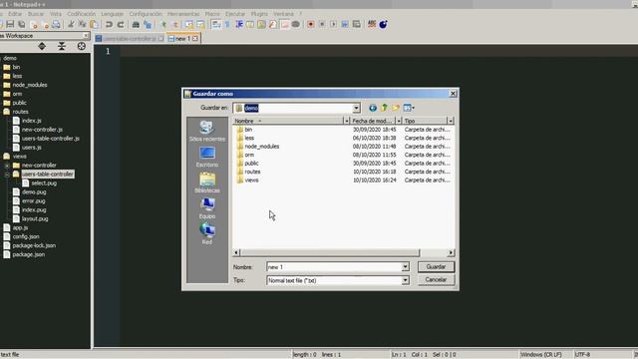The image size is (638, 359).
Task: Go to Sitios recientes in dialog sidebar
Action: 206,131
